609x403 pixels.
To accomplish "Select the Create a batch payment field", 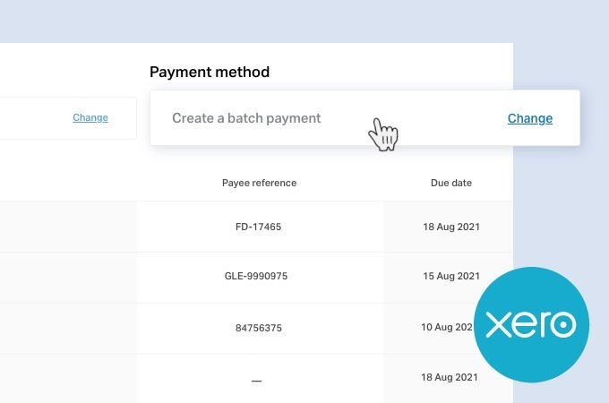I will [365, 118].
